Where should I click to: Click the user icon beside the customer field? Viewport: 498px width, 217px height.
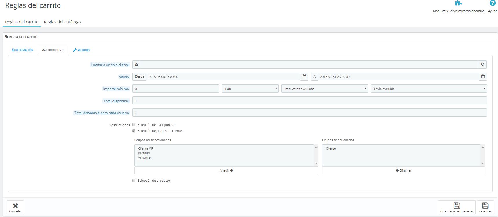pyautogui.click(x=137, y=65)
